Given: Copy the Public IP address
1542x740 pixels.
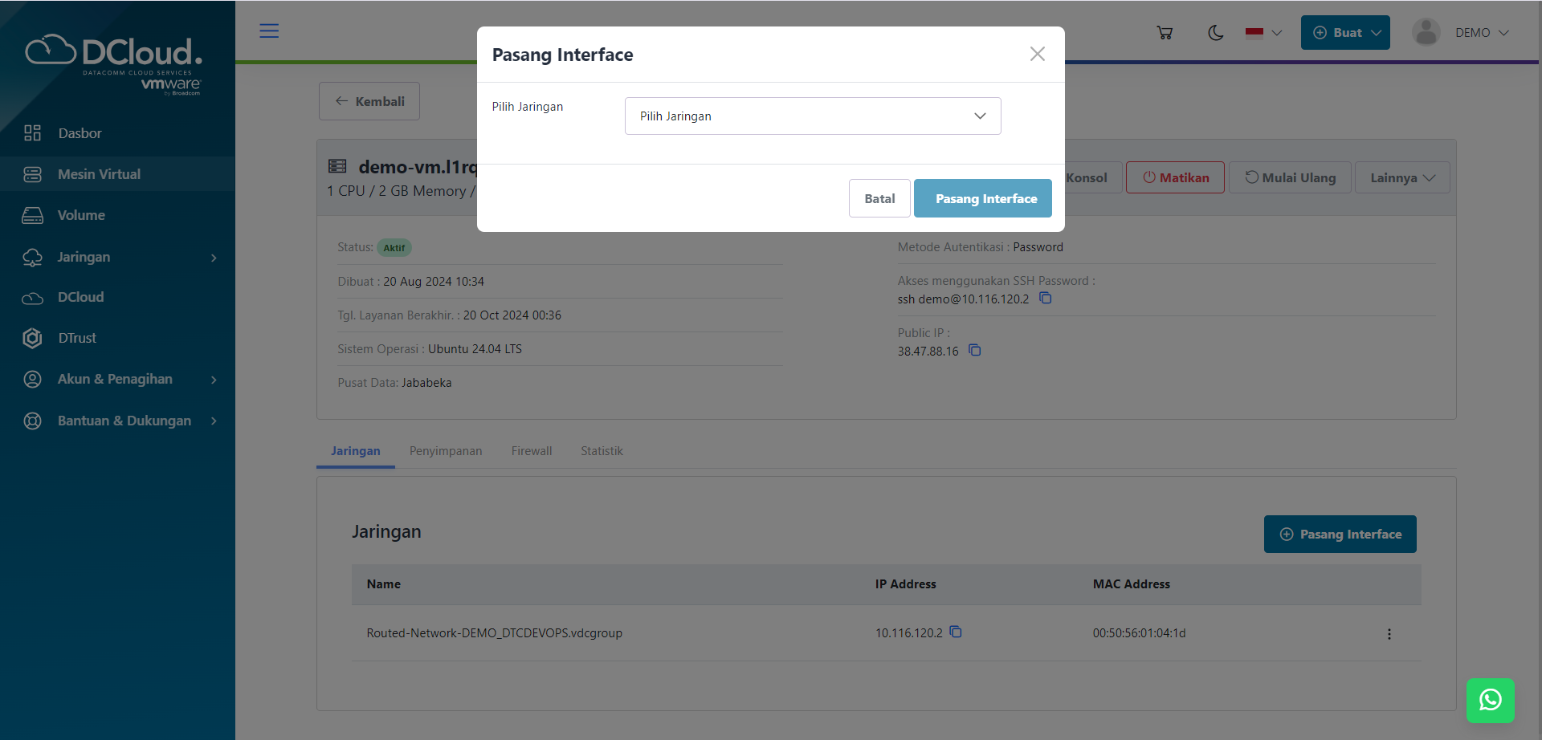Looking at the screenshot, I should click(x=975, y=351).
